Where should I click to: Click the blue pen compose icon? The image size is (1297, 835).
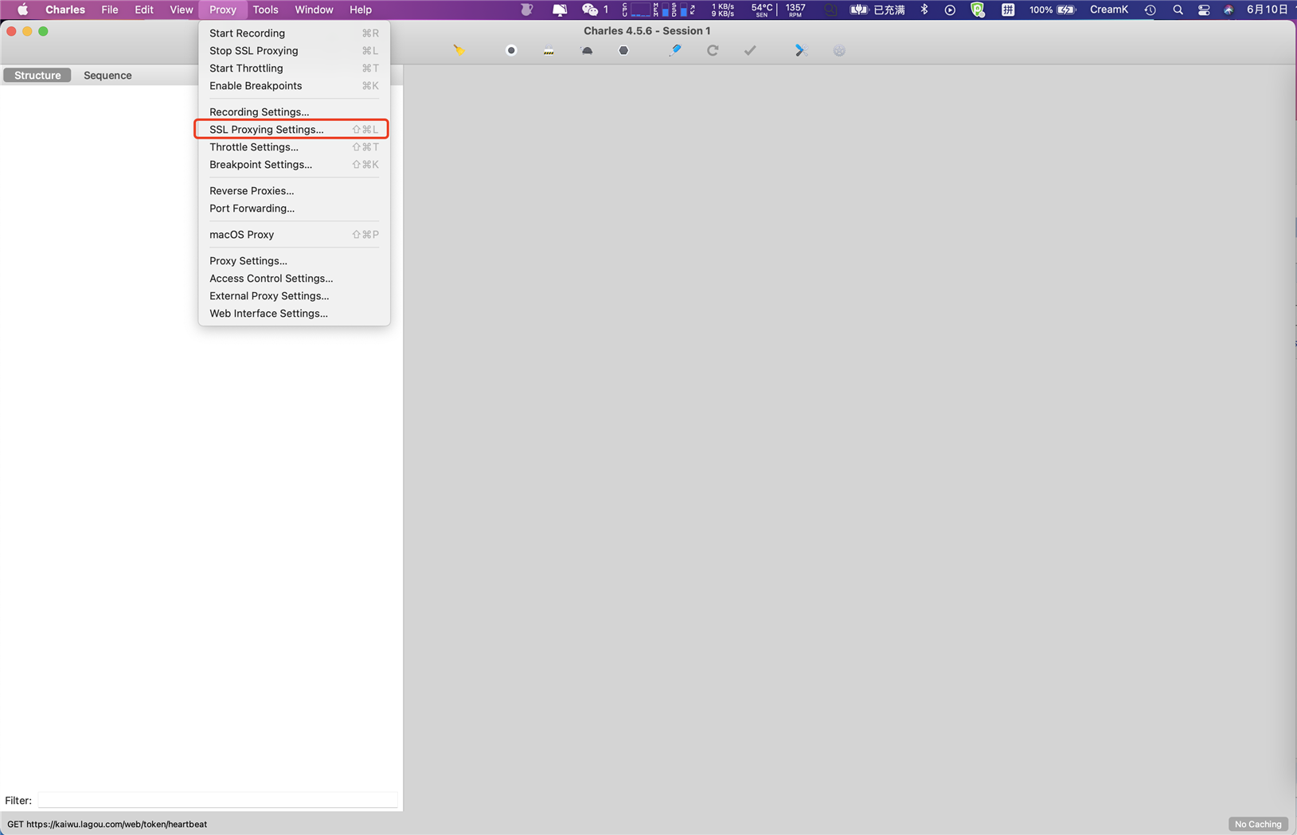coord(674,50)
